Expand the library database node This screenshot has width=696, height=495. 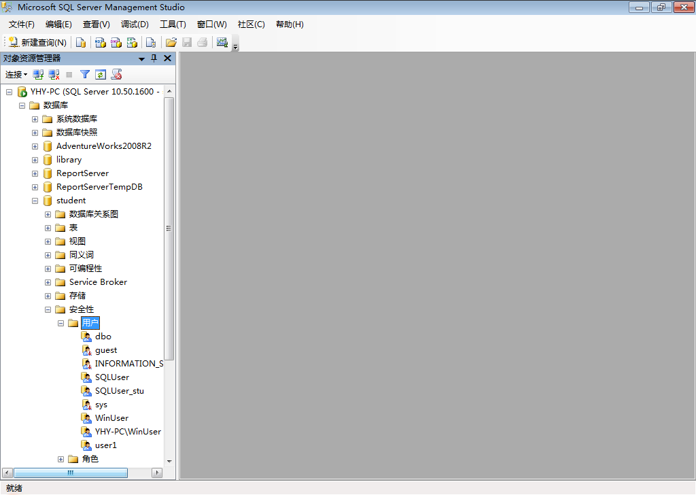[x=35, y=160]
